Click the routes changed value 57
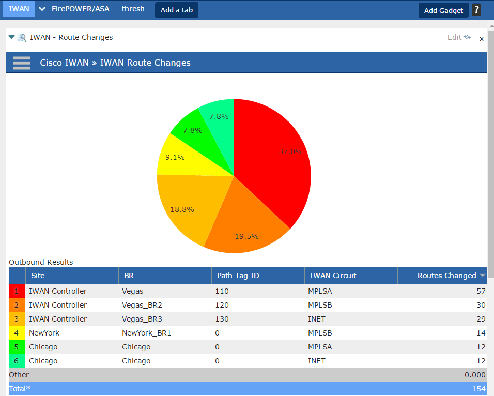 pyautogui.click(x=481, y=291)
